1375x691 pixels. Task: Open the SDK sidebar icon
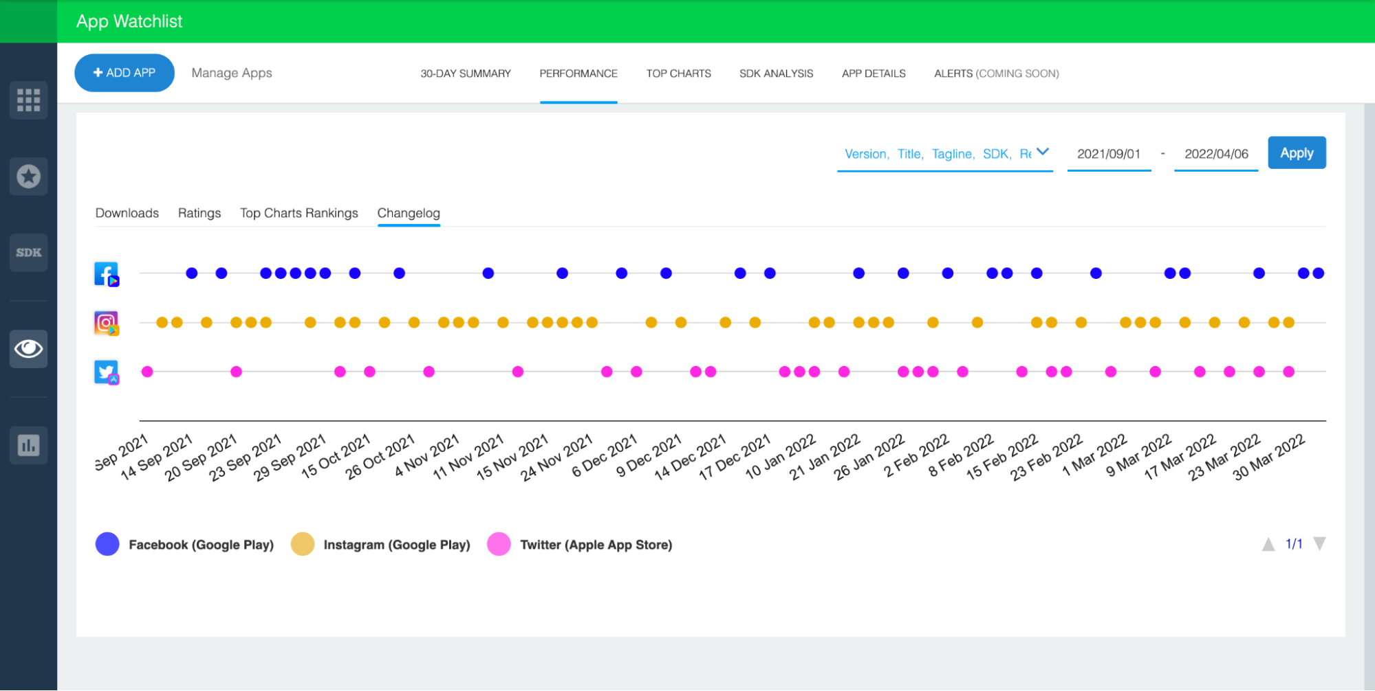point(28,253)
